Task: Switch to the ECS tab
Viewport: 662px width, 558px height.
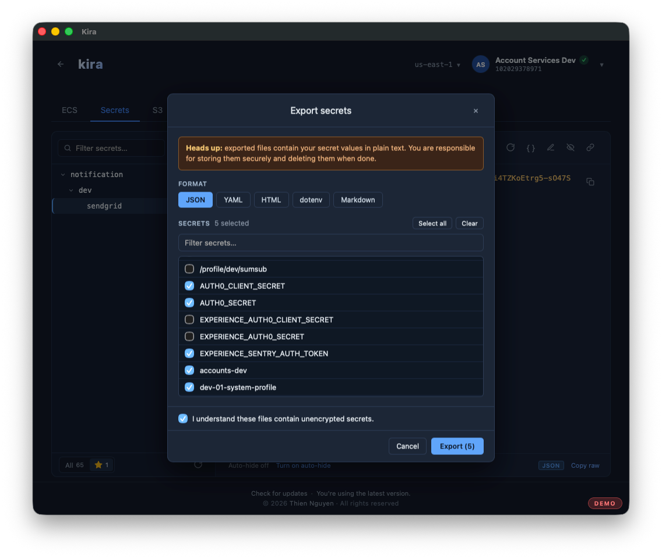Action: (x=70, y=110)
